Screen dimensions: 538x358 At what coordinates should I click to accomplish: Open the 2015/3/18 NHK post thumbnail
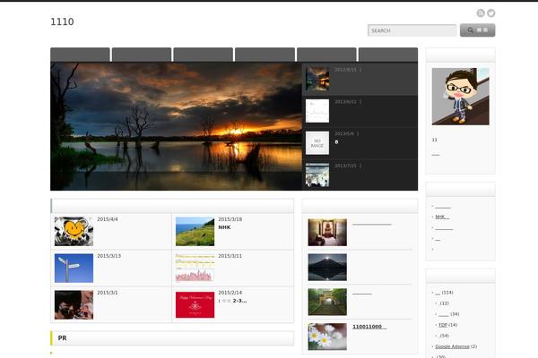pyautogui.click(x=195, y=231)
